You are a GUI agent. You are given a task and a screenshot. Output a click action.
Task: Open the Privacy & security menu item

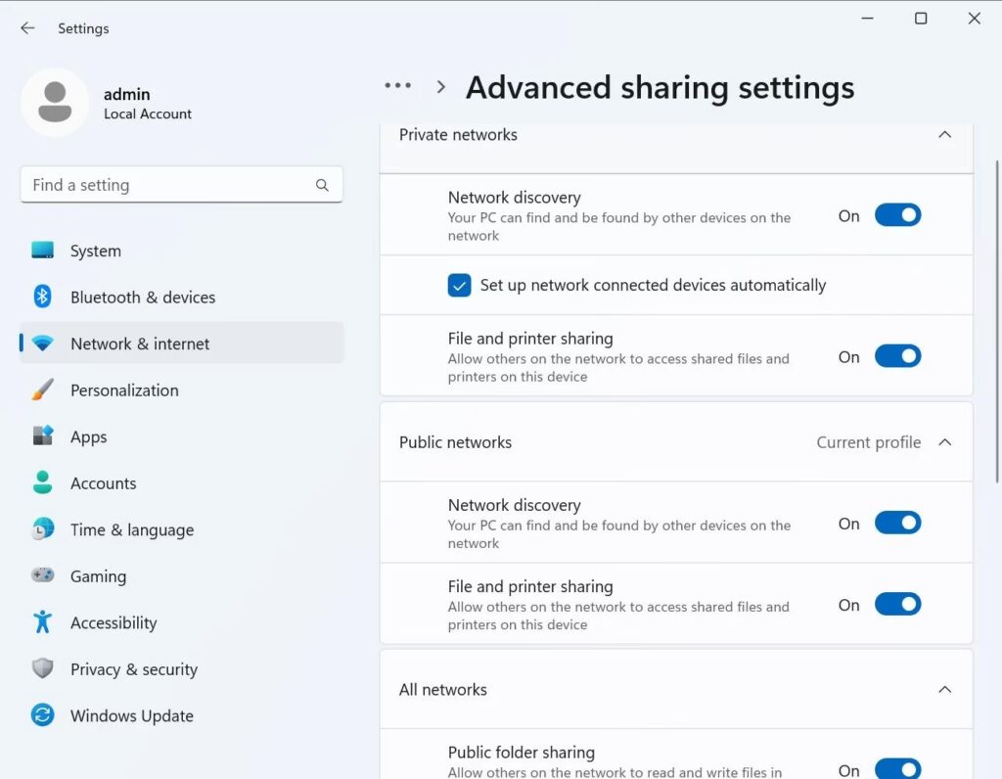coord(133,669)
